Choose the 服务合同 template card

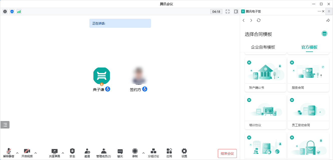[x=308, y=74]
